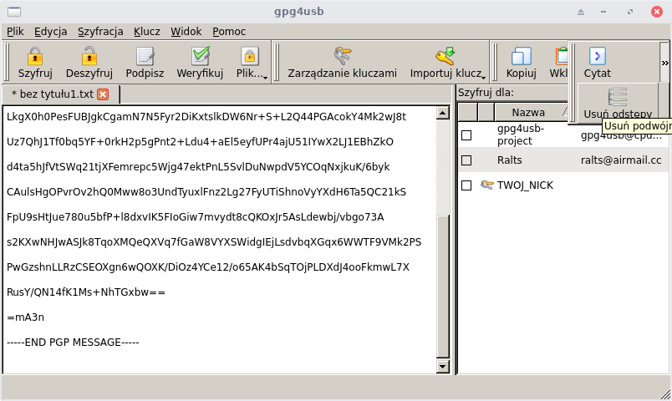Expand the toolbar overflow chevron

coord(664,63)
